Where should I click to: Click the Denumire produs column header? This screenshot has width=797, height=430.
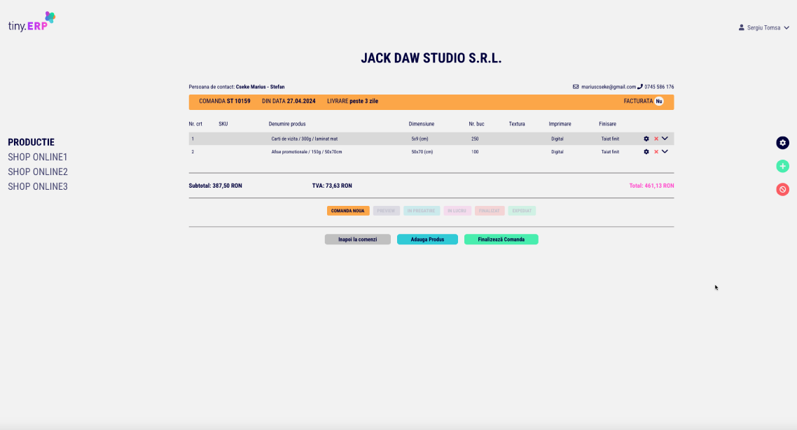[287, 124]
